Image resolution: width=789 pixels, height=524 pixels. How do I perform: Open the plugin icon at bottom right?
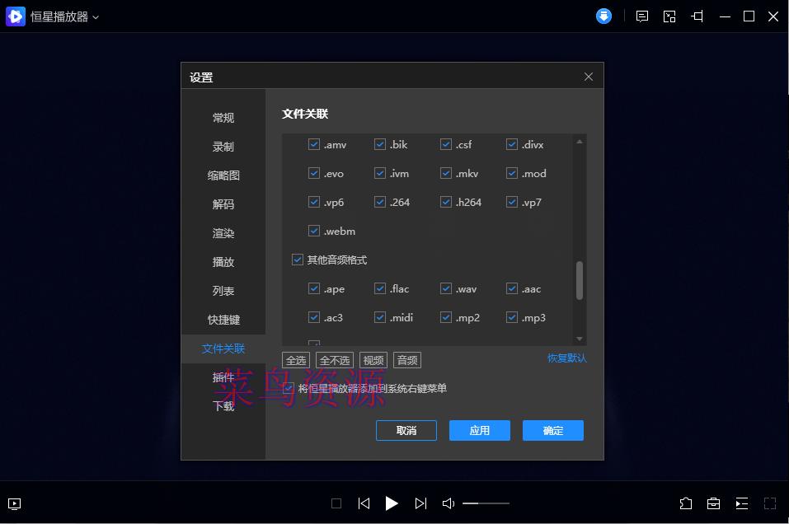685,503
